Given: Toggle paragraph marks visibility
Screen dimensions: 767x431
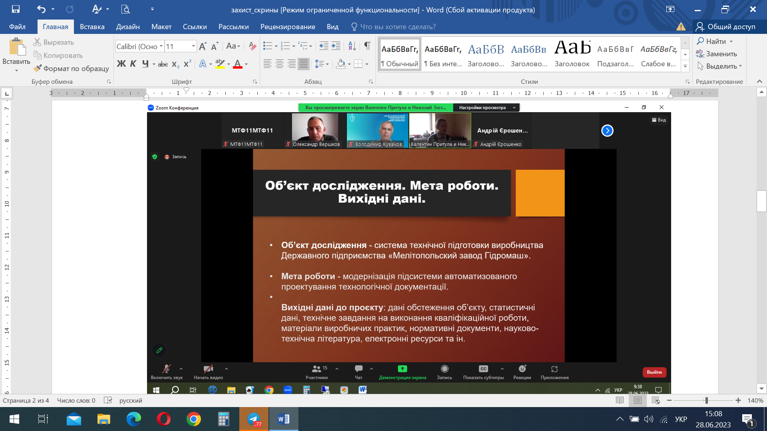Looking at the screenshot, I should (367, 46).
